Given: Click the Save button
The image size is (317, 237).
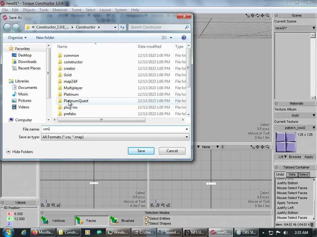Looking at the screenshot, I should coord(141,151).
